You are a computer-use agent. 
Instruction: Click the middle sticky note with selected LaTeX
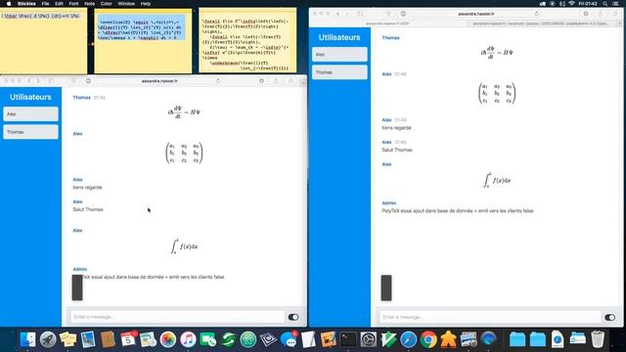click(143, 41)
